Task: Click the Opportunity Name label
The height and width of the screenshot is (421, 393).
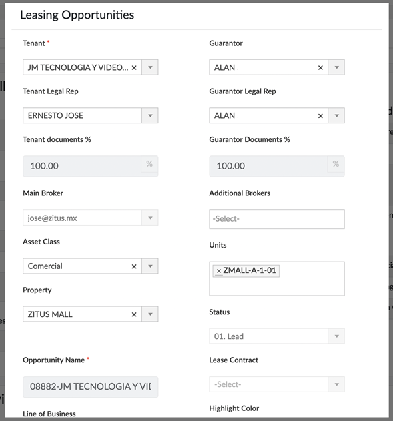Action: pyautogui.click(x=53, y=360)
